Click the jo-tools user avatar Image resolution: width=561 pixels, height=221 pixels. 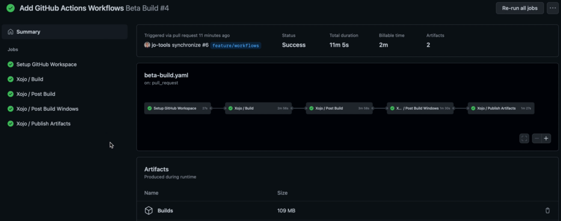[147, 45]
